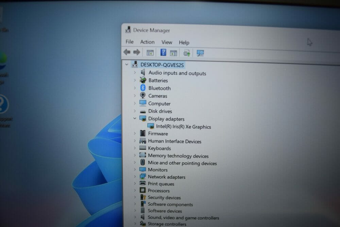The width and height of the screenshot is (340, 227).
Task: Click the Memory technology devices icon
Action: (x=143, y=155)
